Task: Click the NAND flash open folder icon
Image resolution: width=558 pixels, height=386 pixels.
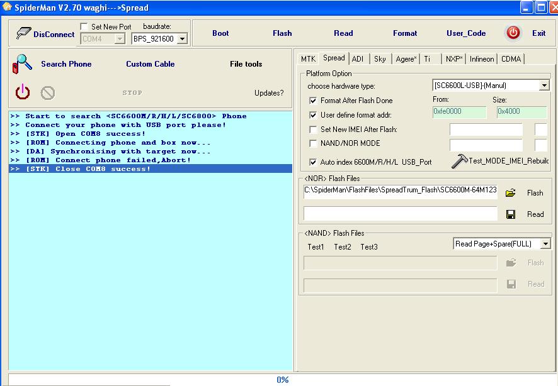Action: coord(511,263)
